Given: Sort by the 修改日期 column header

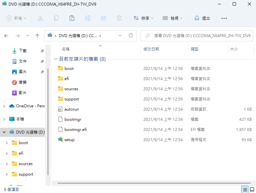Looking at the screenshot, I should (151, 49).
